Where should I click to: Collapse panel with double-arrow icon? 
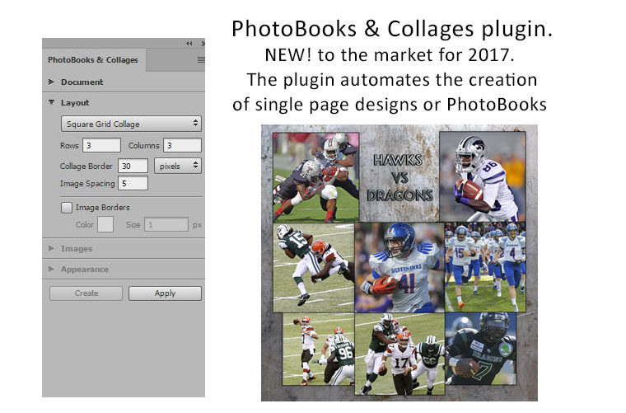(189, 43)
